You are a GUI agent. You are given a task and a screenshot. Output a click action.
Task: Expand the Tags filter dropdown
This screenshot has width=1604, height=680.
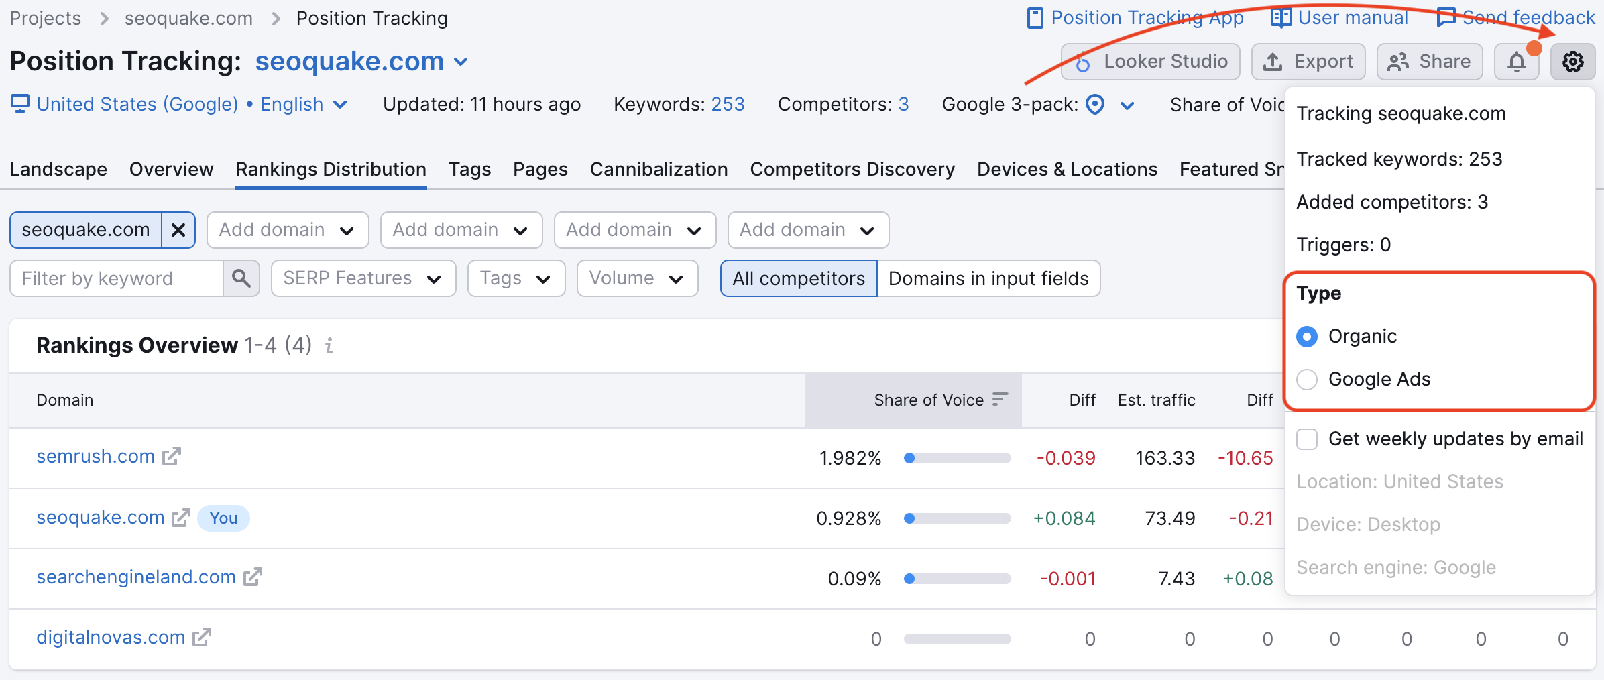[x=516, y=278]
